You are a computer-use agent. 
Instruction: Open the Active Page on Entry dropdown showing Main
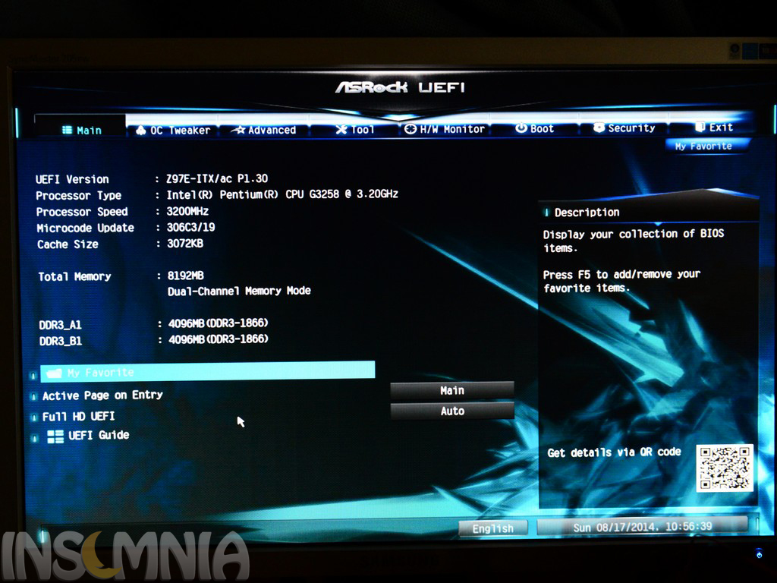(452, 391)
